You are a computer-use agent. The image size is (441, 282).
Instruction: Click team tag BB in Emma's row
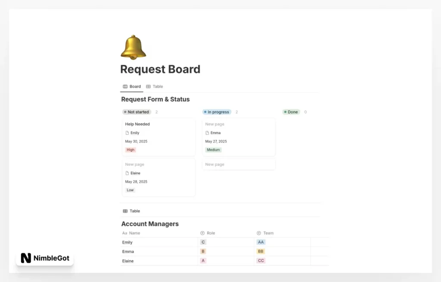[261, 251]
